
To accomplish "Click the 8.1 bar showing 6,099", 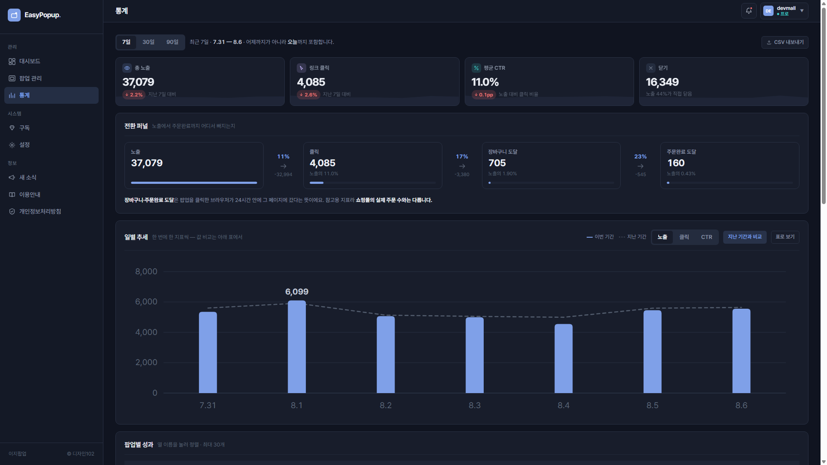I will click(297, 347).
